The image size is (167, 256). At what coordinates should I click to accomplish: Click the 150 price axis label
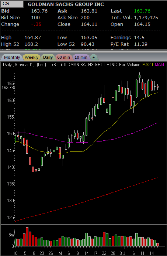click(11, 134)
